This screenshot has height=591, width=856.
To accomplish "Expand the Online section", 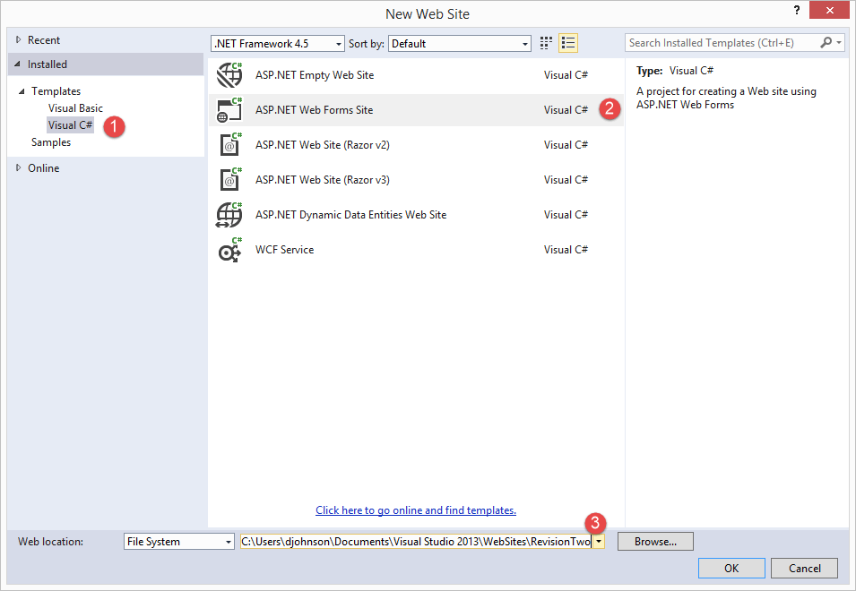I will point(18,168).
